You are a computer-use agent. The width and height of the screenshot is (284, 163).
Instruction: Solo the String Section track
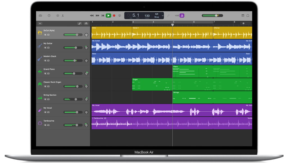[x=48, y=99]
